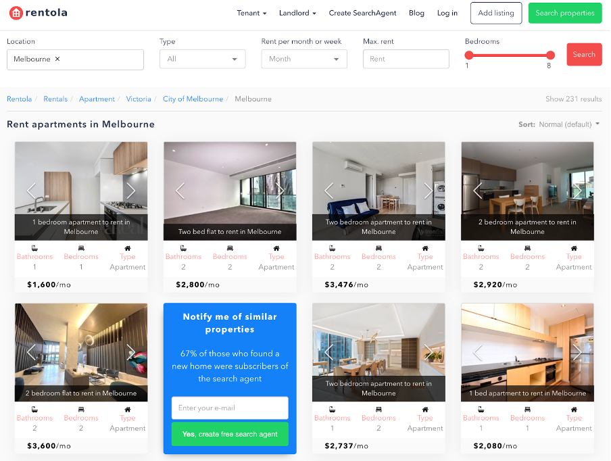Image resolution: width=611 pixels, height=461 pixels.
Task: Click the red bedrooms slider track
Action: tap(510, 55)
